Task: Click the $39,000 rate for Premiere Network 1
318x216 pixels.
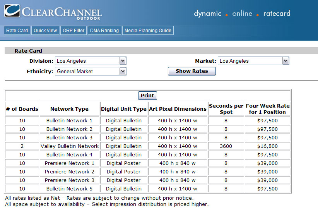Action: click(x=267, y=163)
